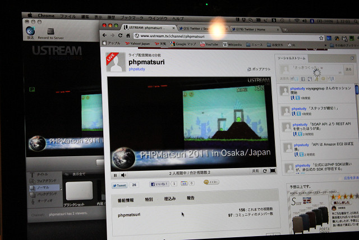This screenshot has height=240, width=359.
Task: Open the Chrome menu in Mac menu bar
Action: point(46,16)
